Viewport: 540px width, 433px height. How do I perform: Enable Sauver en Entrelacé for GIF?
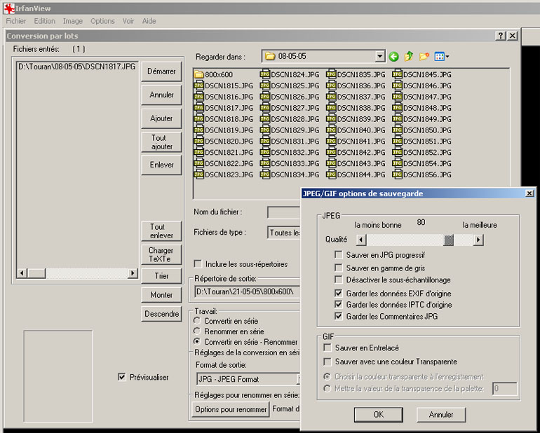click(328, 348)
